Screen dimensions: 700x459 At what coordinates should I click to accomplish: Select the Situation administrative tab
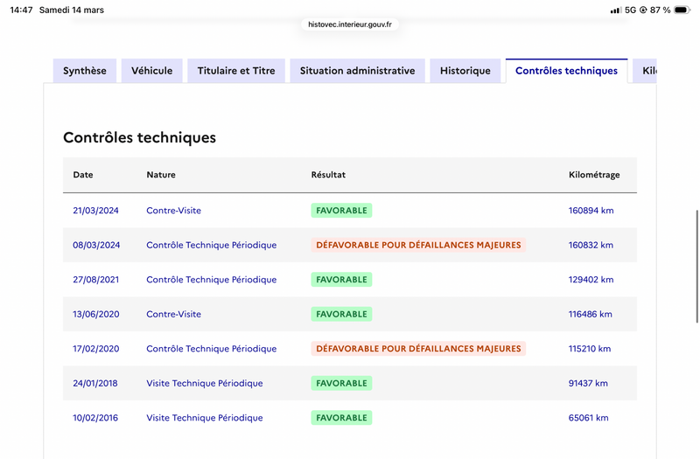(357, 71)
